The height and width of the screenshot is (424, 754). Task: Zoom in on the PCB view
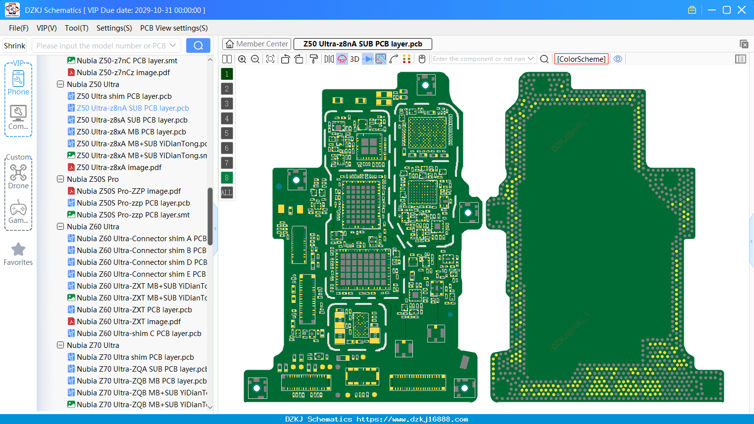tap(242, 59)
